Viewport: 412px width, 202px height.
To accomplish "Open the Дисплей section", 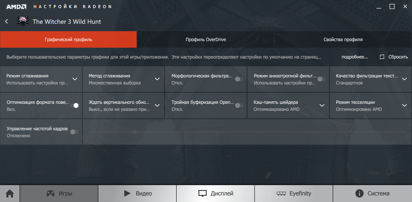I will click(216, 193).
